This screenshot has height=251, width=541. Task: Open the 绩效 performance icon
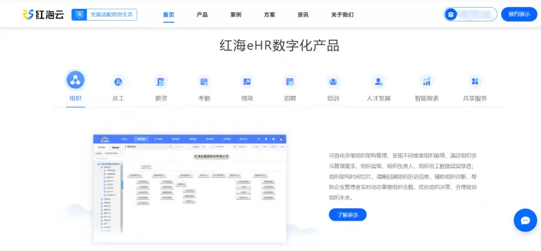coord(247,81)
